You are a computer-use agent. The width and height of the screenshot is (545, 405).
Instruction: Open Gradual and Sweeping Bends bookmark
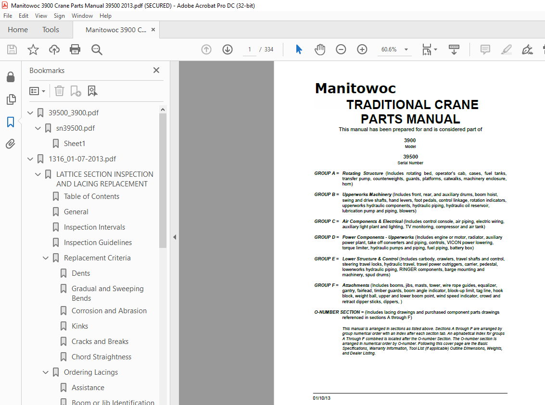coord(107,293)
